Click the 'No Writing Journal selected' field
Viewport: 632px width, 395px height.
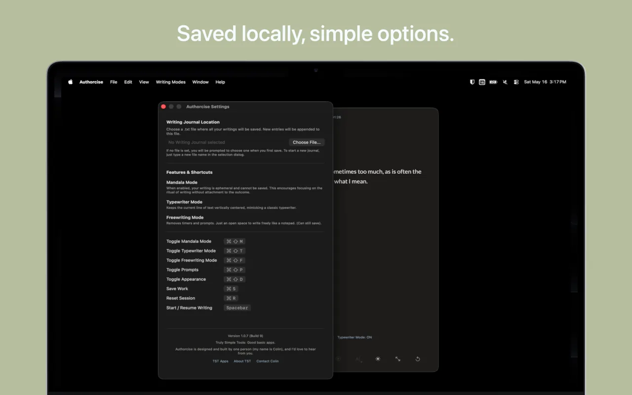tap(227, 142)
